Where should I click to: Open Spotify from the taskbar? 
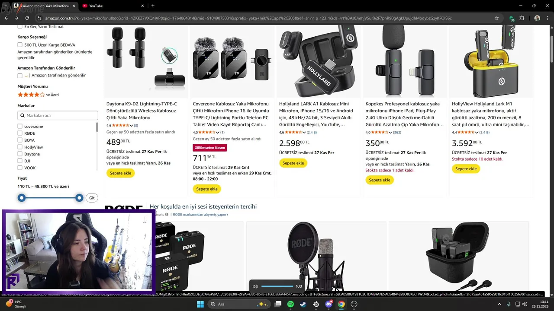coord(291,304)
